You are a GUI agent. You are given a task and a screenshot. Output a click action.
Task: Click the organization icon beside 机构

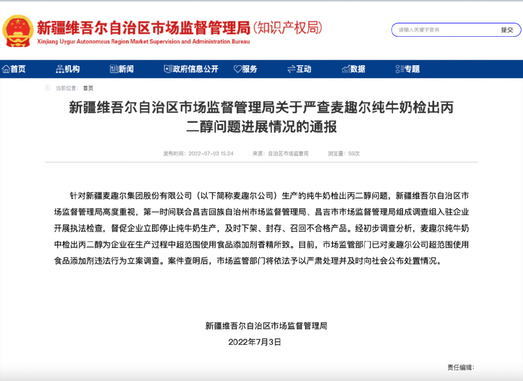point(59,68)
